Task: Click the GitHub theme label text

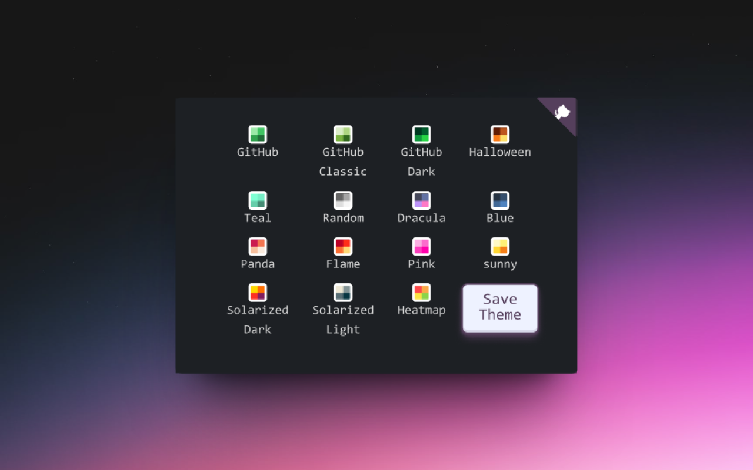Action: tap(257, 151)
